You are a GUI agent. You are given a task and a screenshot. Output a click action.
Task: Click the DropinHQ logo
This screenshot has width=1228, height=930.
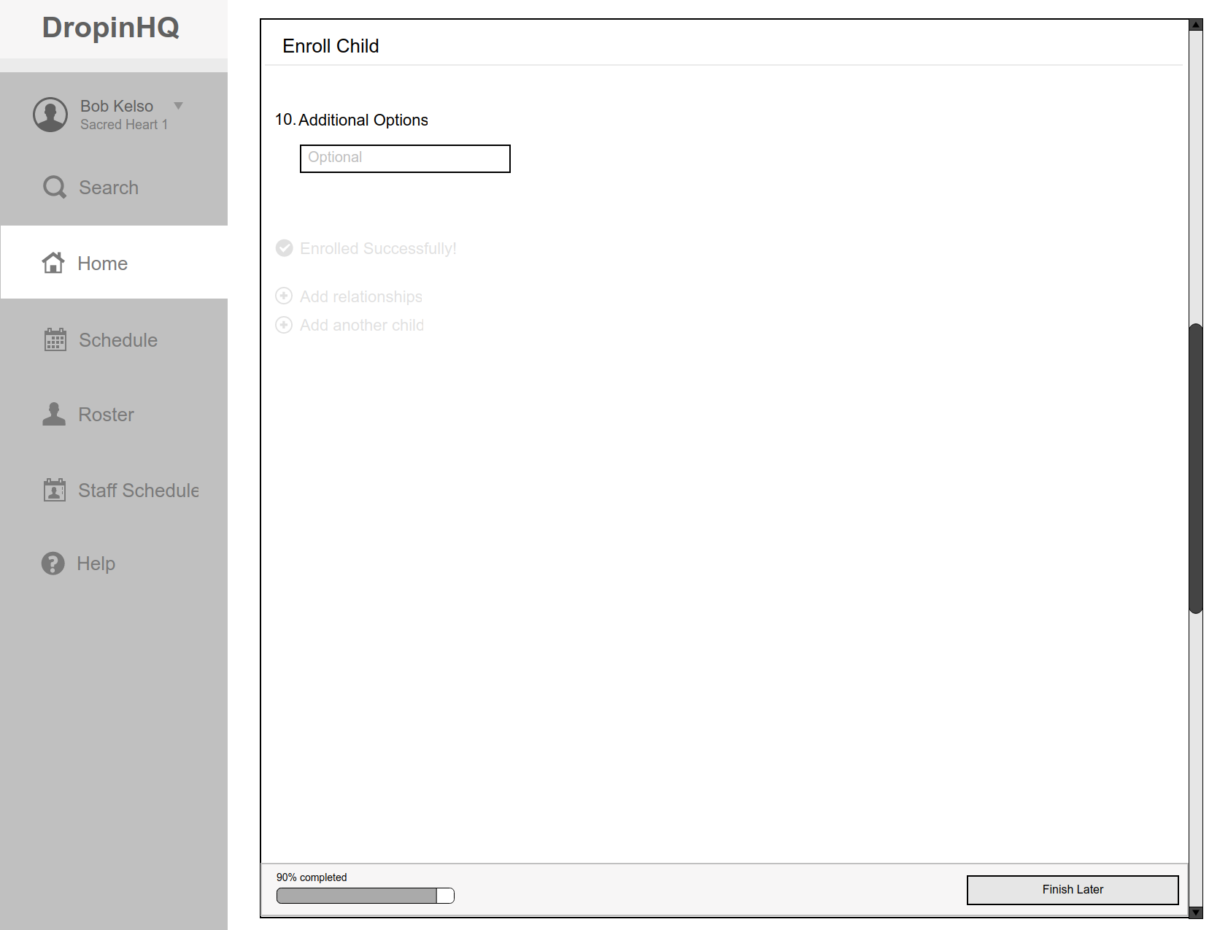coord(111,27)
